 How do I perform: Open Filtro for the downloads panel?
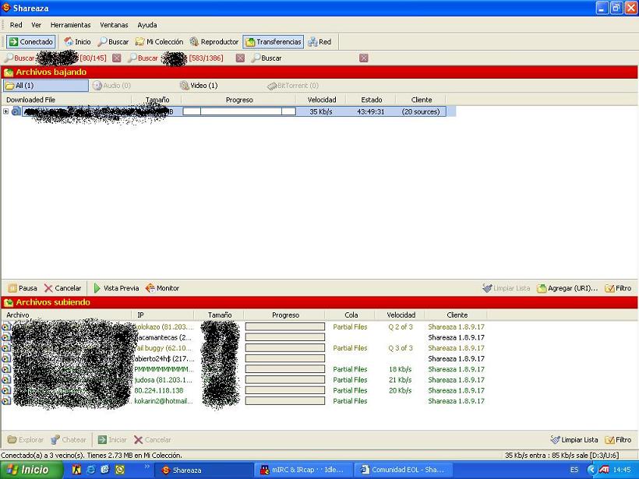point(618,288)
